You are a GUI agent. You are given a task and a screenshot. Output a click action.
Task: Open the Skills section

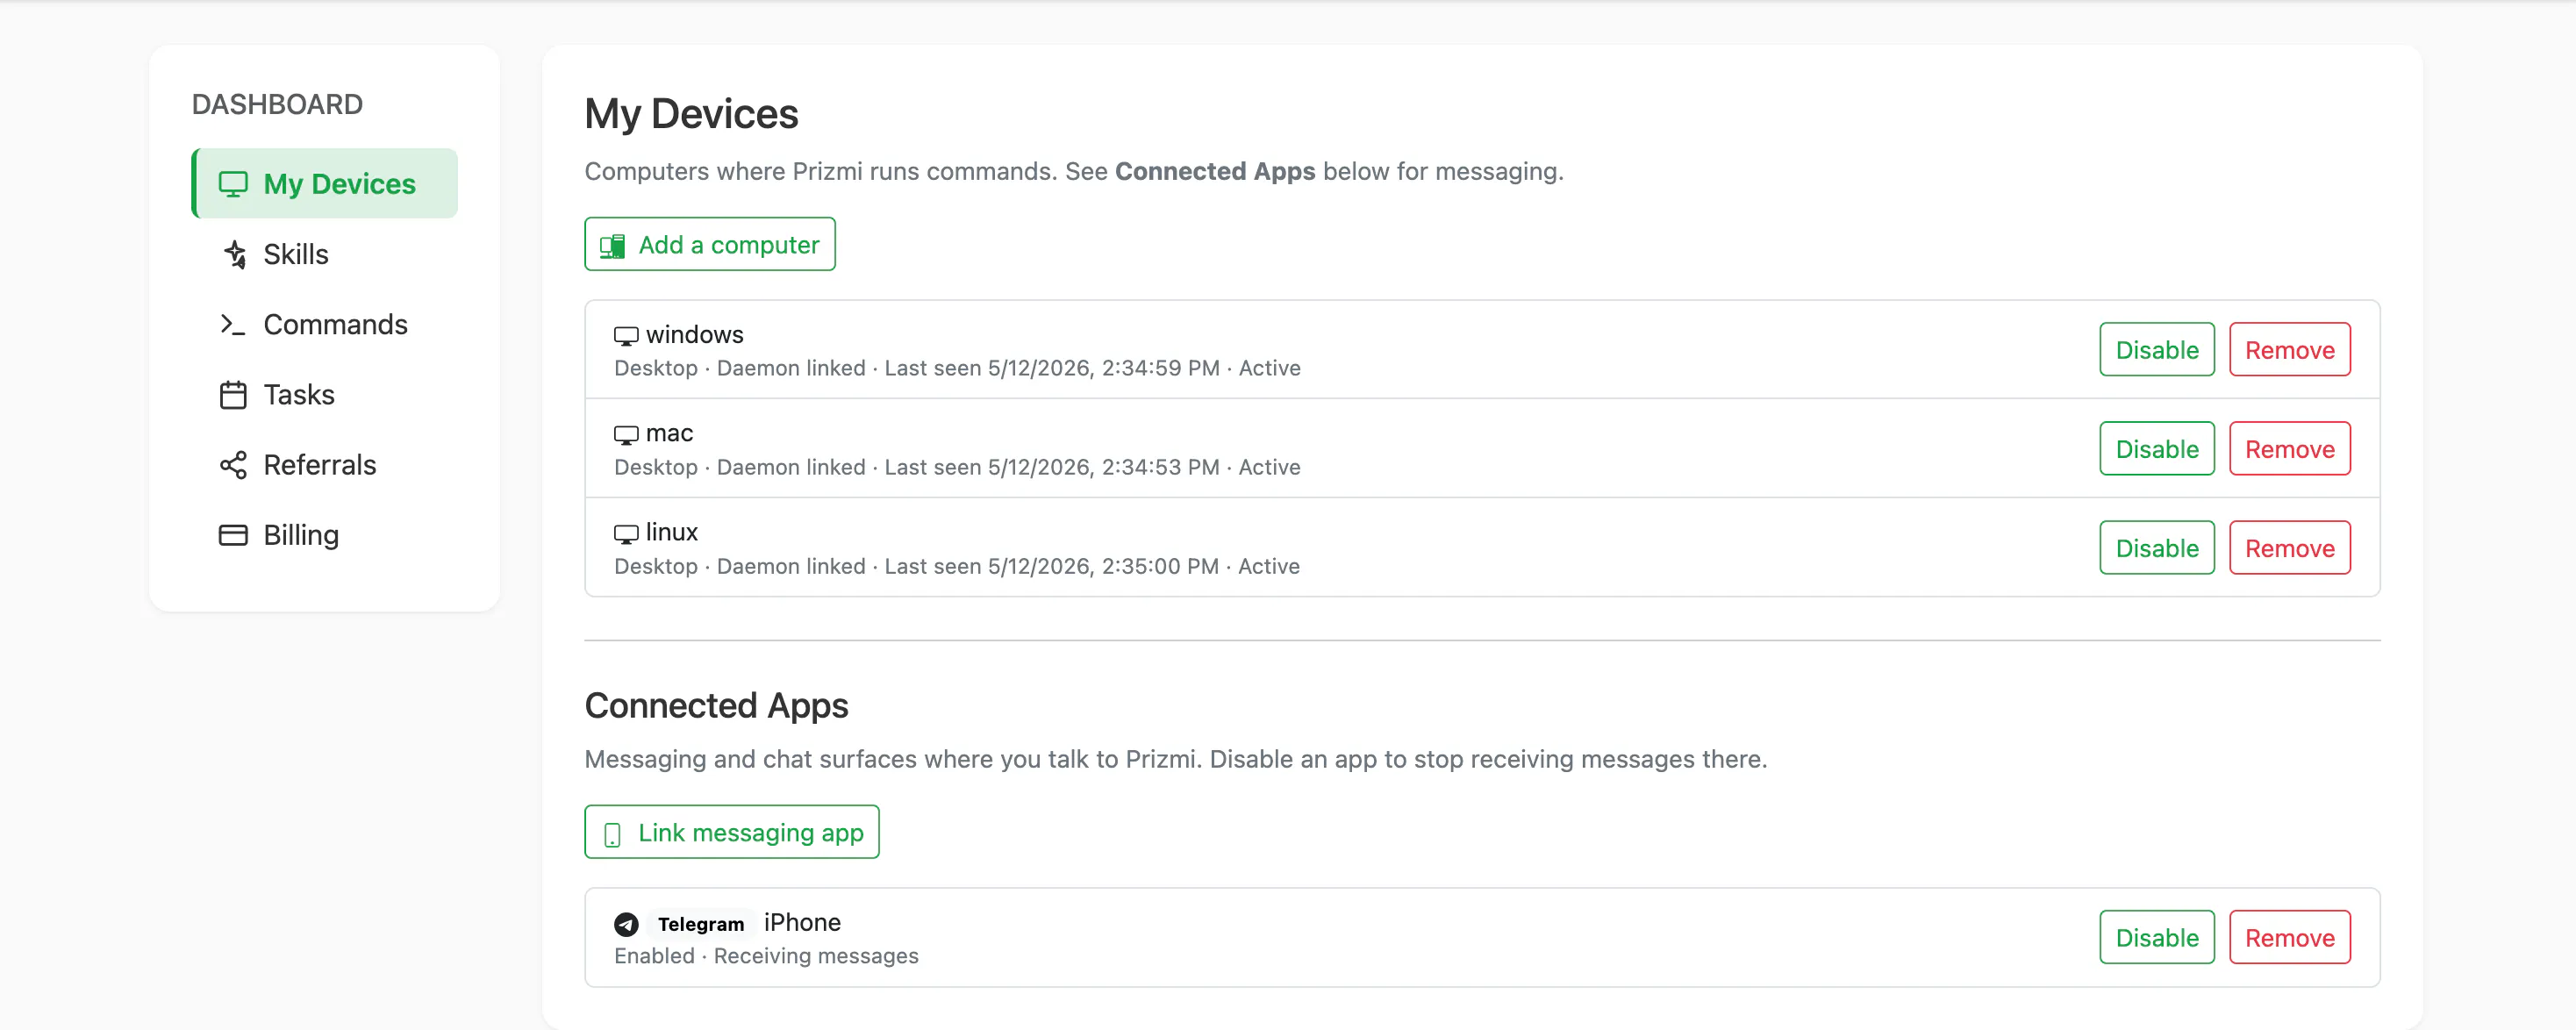[325, 254]
